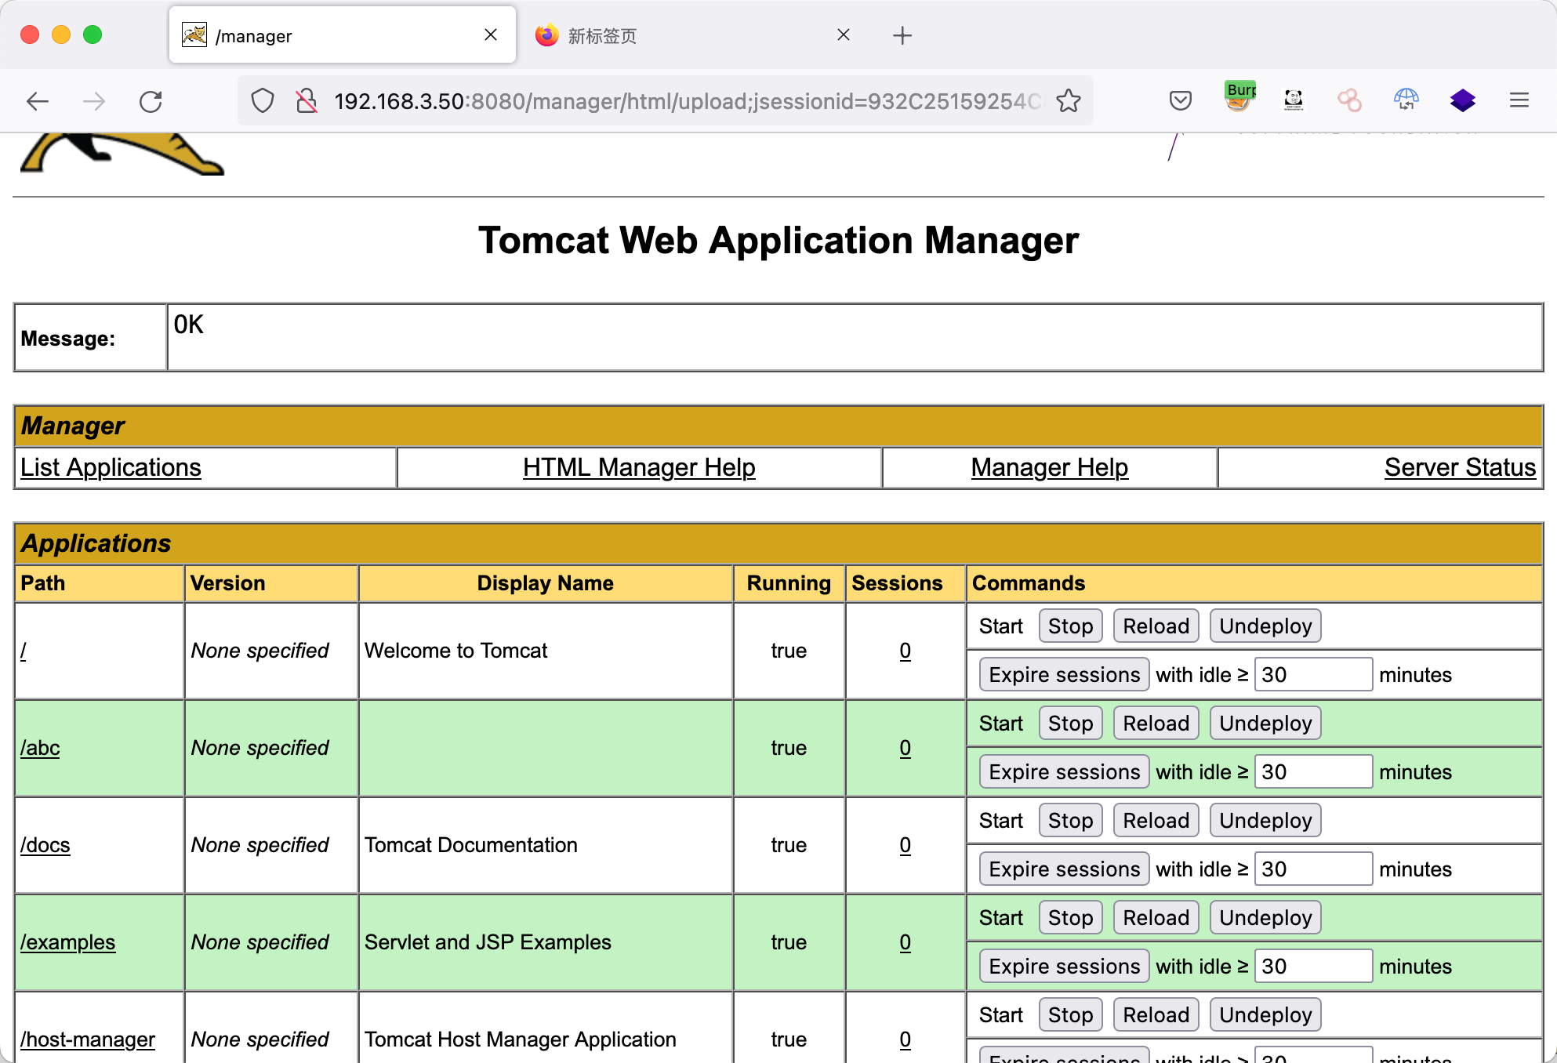Open the HTML Manager Help link

click(639, 467)
